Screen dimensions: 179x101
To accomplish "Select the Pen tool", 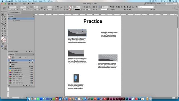I will pyautogui.click(x=3, y=24).
